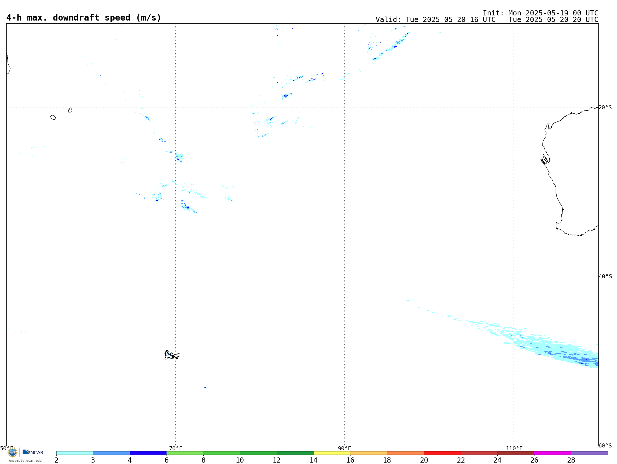This screenshot has width=617, height=464.
Task: Click the 110°E longitude label
Action: 514,448
